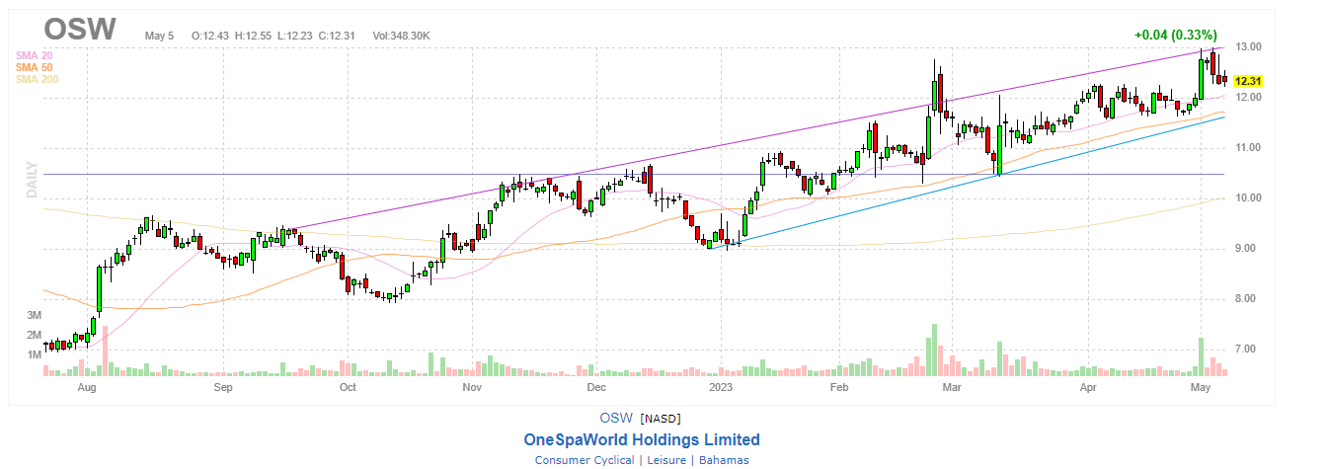This screenshot has height=469, width=1328.
Task: Click the DAILY timeframe label
Action: tap(32, 182)
